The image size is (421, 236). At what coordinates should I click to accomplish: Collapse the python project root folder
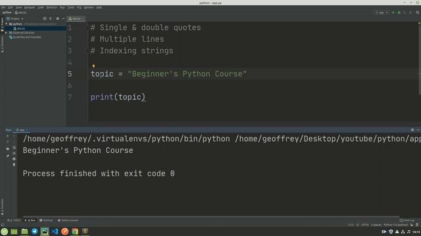[6, 24]
